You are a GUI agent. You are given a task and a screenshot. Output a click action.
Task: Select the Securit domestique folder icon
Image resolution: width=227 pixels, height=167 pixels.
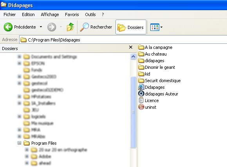coord(141,81)
